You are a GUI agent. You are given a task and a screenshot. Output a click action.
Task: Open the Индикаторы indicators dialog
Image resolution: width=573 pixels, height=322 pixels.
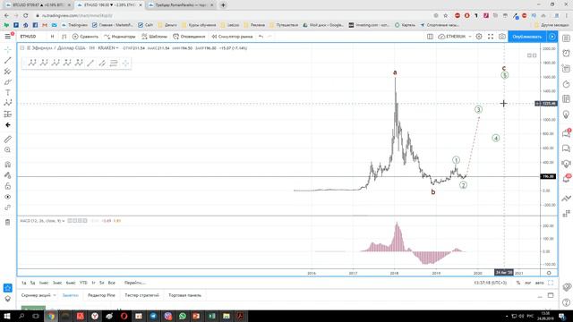click(x=119, y=37)
